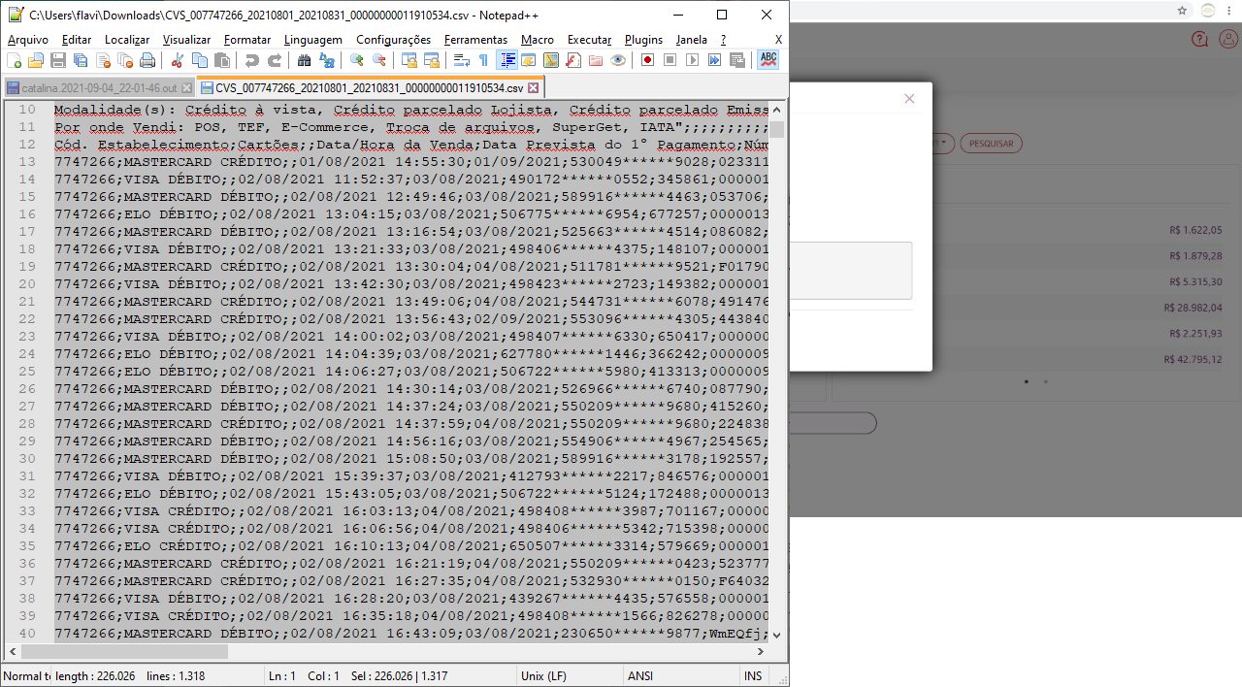1242x687 pixels.
Task: Copy selection using the Copy icon
Action: click(x=199, y=60)
